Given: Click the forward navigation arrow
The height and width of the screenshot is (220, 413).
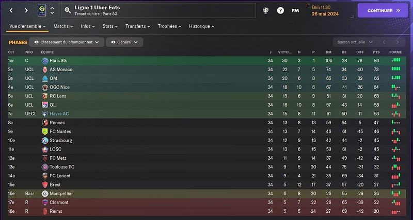Looking at the screenshot, I should tap(26, 10).
